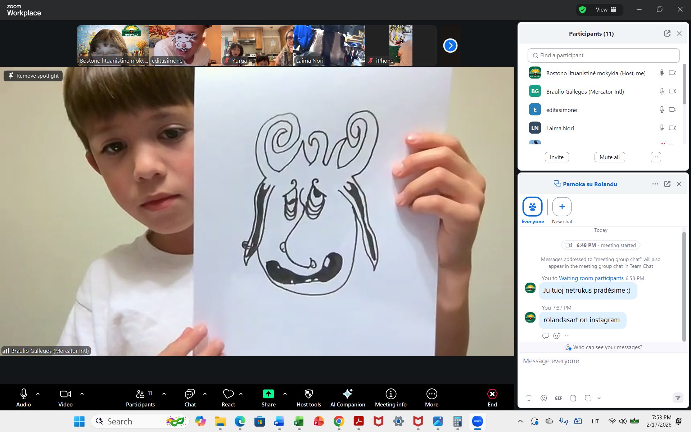Click the Host tools shield icon
This screenshot has width=691, height=432.
[x=308, y=394]
